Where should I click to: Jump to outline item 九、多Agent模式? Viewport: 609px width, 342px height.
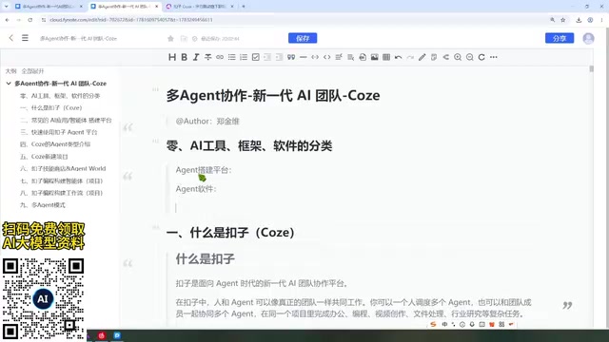coord(43,205)
